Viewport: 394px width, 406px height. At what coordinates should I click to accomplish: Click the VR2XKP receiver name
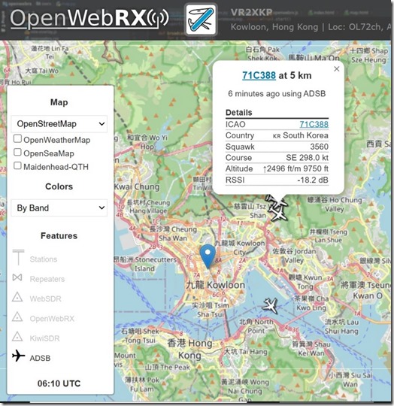pyautogui.click(x=251, y=12)
